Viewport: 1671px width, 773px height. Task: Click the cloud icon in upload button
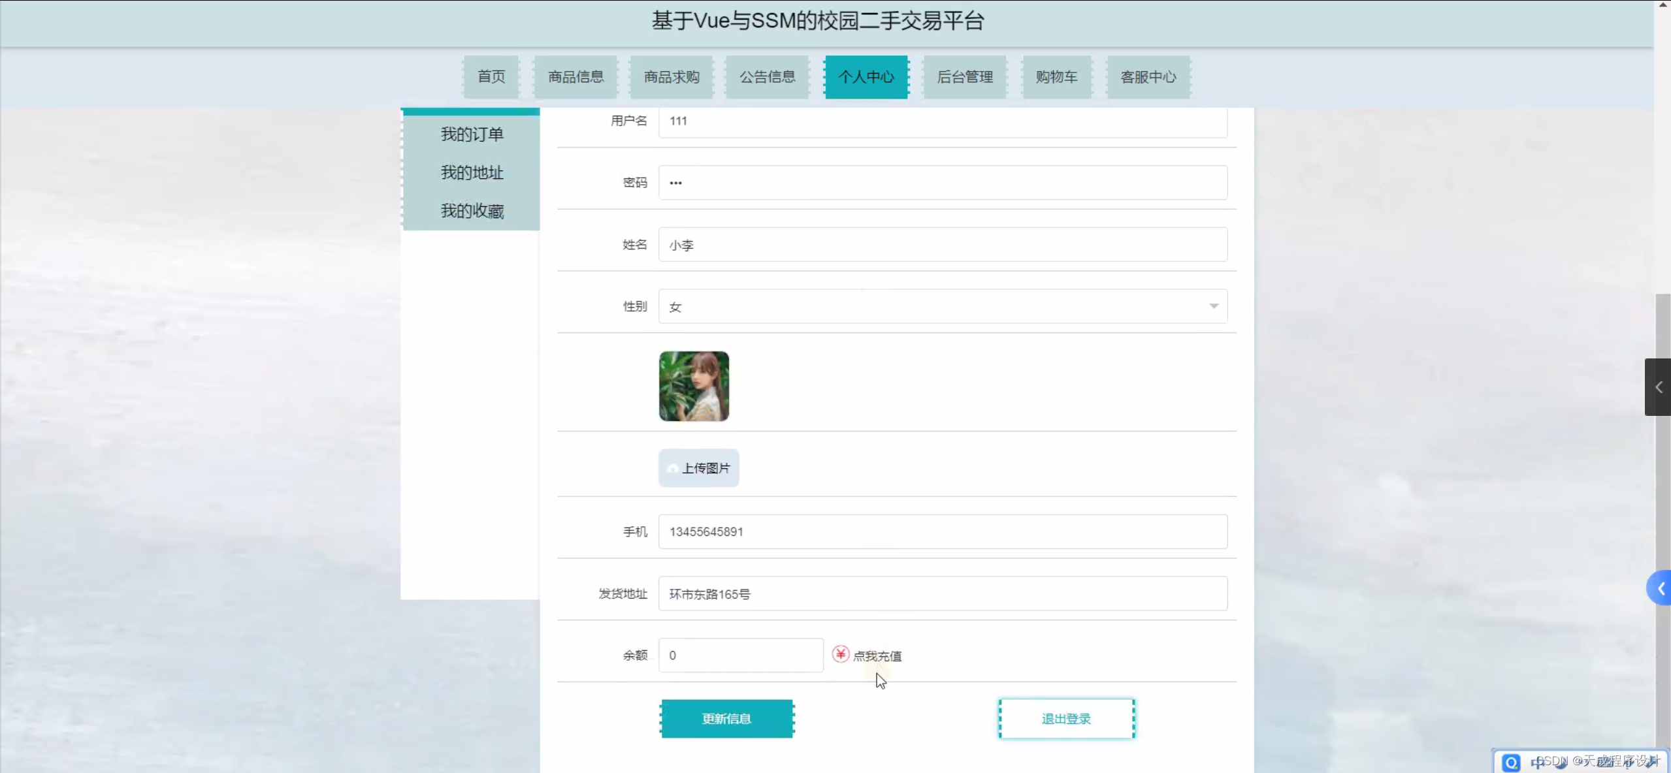click(672, 468)
